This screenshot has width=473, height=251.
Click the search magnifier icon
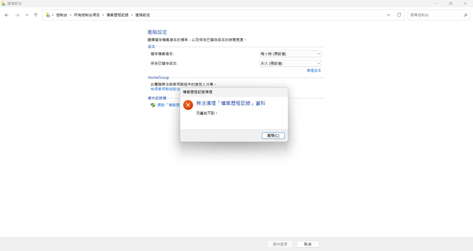pos(465,15)
